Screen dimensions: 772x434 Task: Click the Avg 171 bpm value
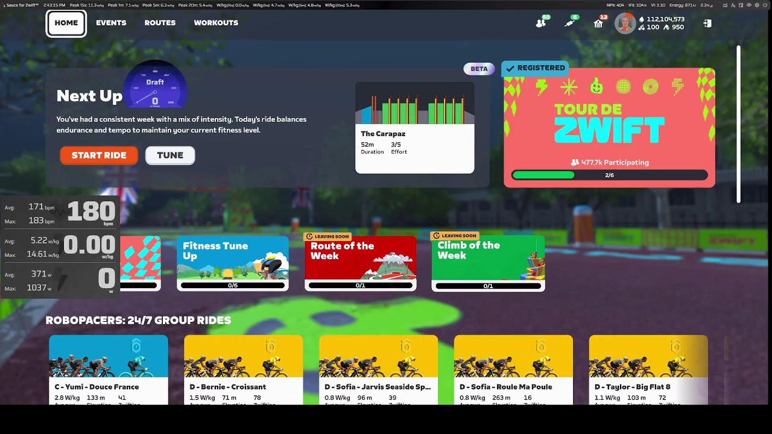pyautogui.click(x=41, y=207)
